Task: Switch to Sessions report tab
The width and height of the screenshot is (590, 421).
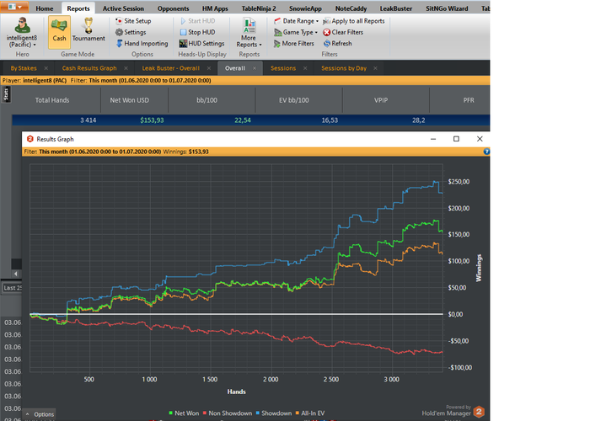Action: [283, 68]
